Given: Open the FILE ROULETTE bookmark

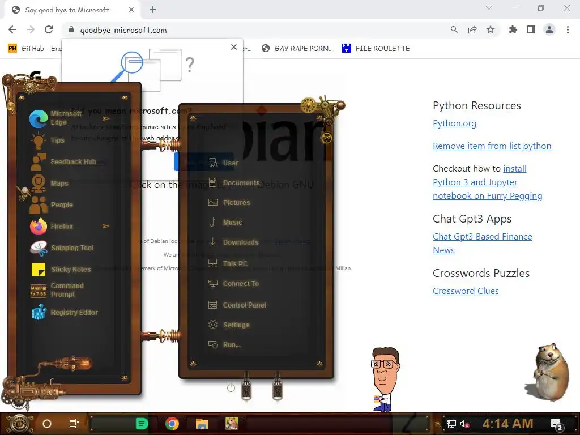Looking at the screenshot, I should coord(376,49).
